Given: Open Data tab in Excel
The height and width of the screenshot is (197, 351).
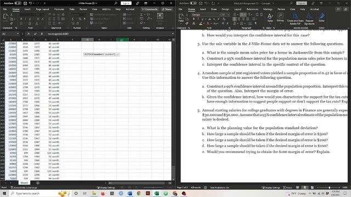Looking at the screenshot, I should coord(72,9).
